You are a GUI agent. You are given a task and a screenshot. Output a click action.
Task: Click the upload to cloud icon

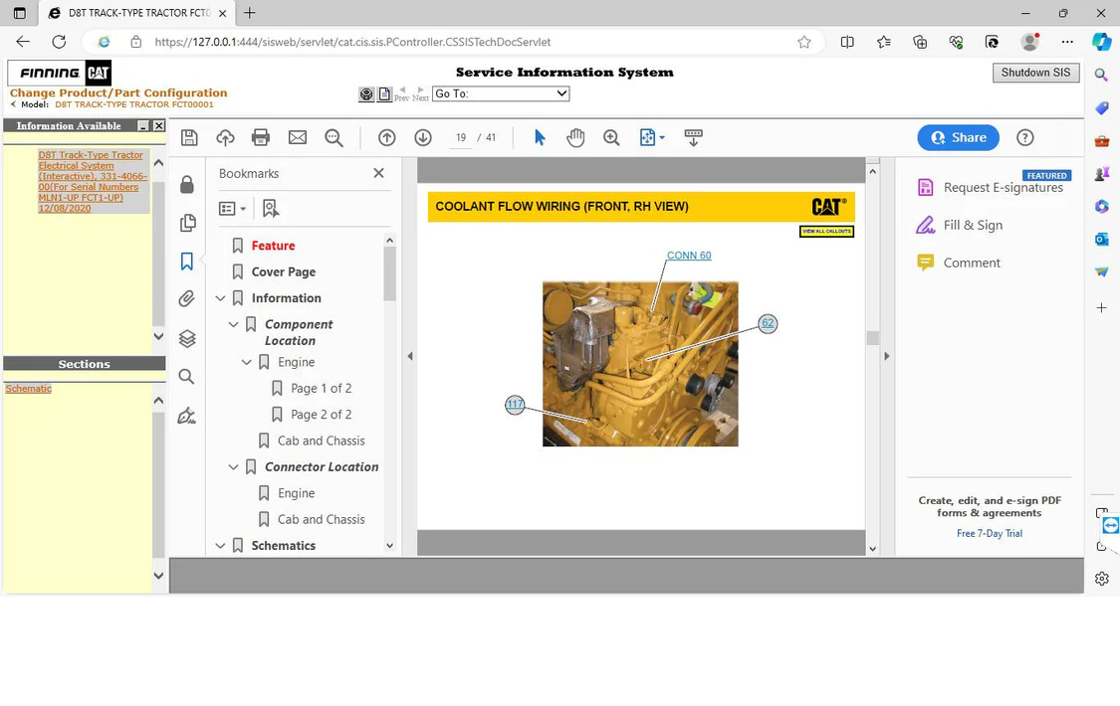click(225, 138)
